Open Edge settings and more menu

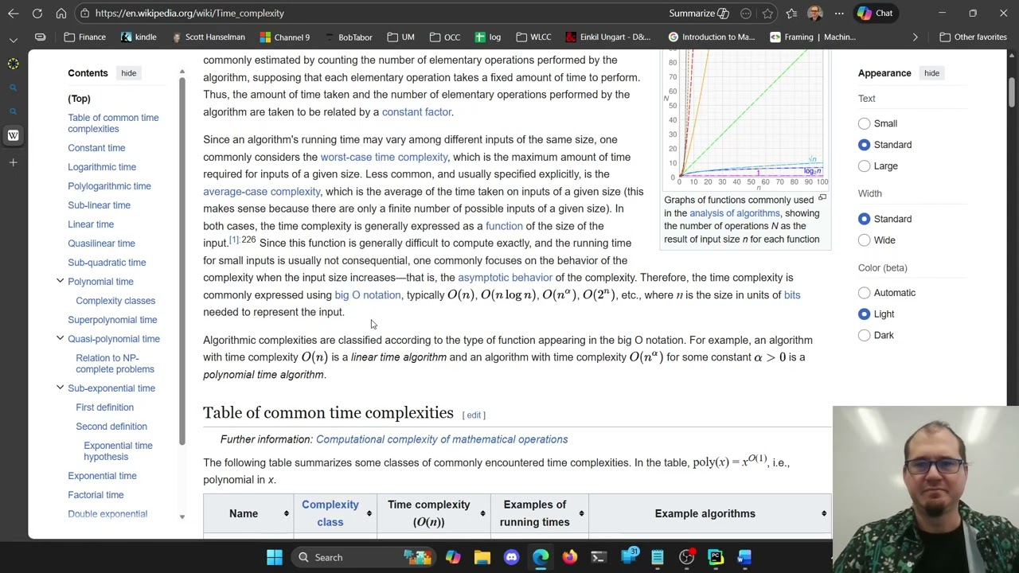[839, 14]
